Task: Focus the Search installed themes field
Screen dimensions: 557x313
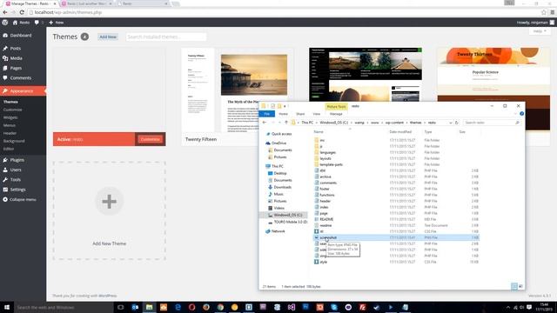Action: 166,37
